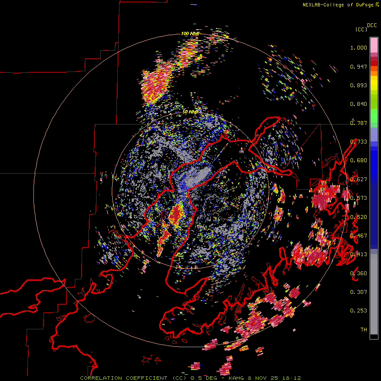This screenshot has width=381, height=381.
Task: Select the 0.467 color scale value
Action: (359, 236)
